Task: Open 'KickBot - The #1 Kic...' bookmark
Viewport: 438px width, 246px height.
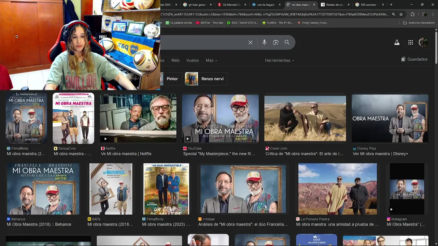Action: (x=278, y=23)
